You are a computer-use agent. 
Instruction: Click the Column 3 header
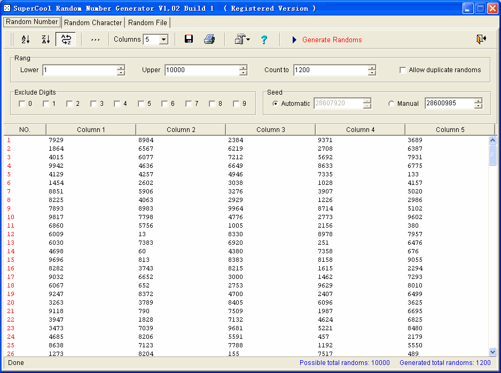(x=271, y=130)
